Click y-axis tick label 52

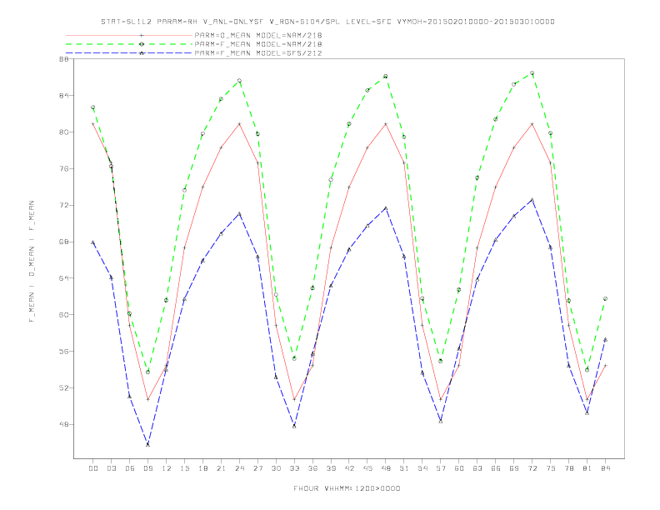pos(64,388)
